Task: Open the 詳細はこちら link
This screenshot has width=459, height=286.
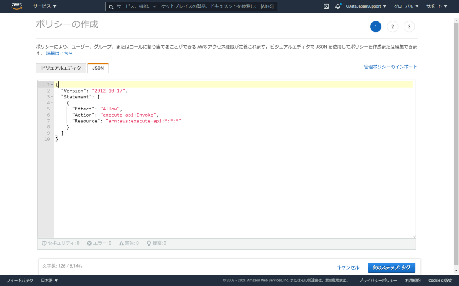Action: pos(59,54)
